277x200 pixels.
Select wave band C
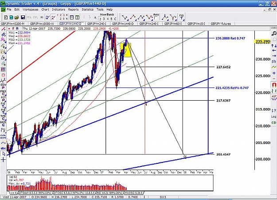pyautogui.click(x=115, y=19)
